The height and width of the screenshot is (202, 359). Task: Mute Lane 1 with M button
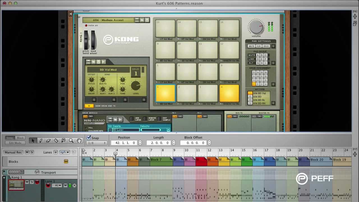click(65, 185)
